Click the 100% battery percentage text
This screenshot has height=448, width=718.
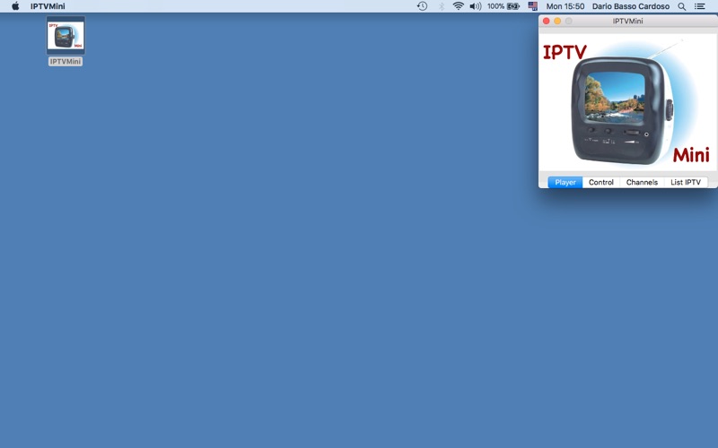(495, 6)
